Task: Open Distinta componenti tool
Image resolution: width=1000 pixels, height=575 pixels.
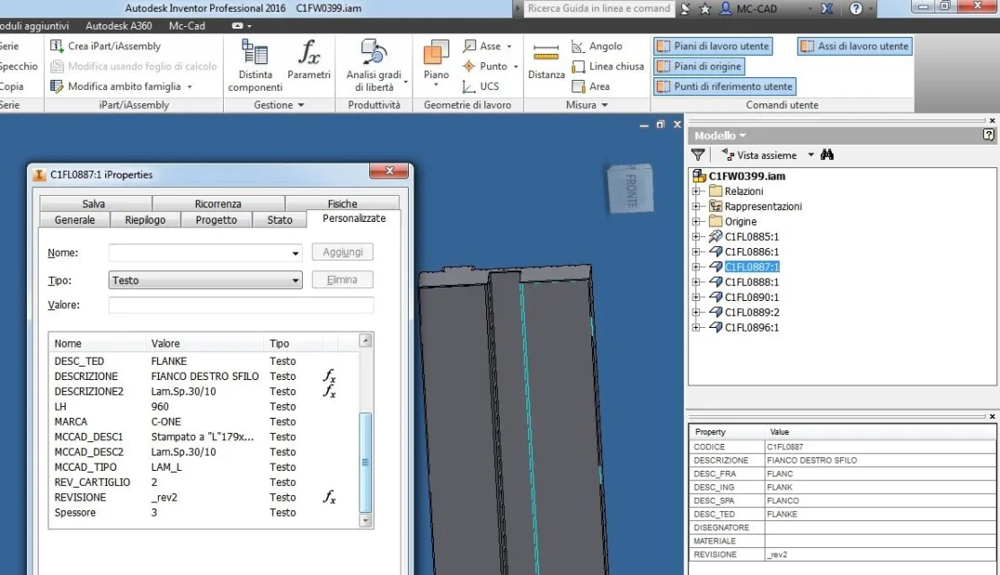Action: tap(255, 65)
